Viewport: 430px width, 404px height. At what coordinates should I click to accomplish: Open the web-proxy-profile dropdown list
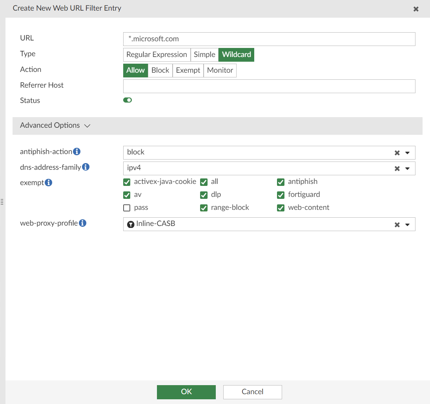(408, 224)
